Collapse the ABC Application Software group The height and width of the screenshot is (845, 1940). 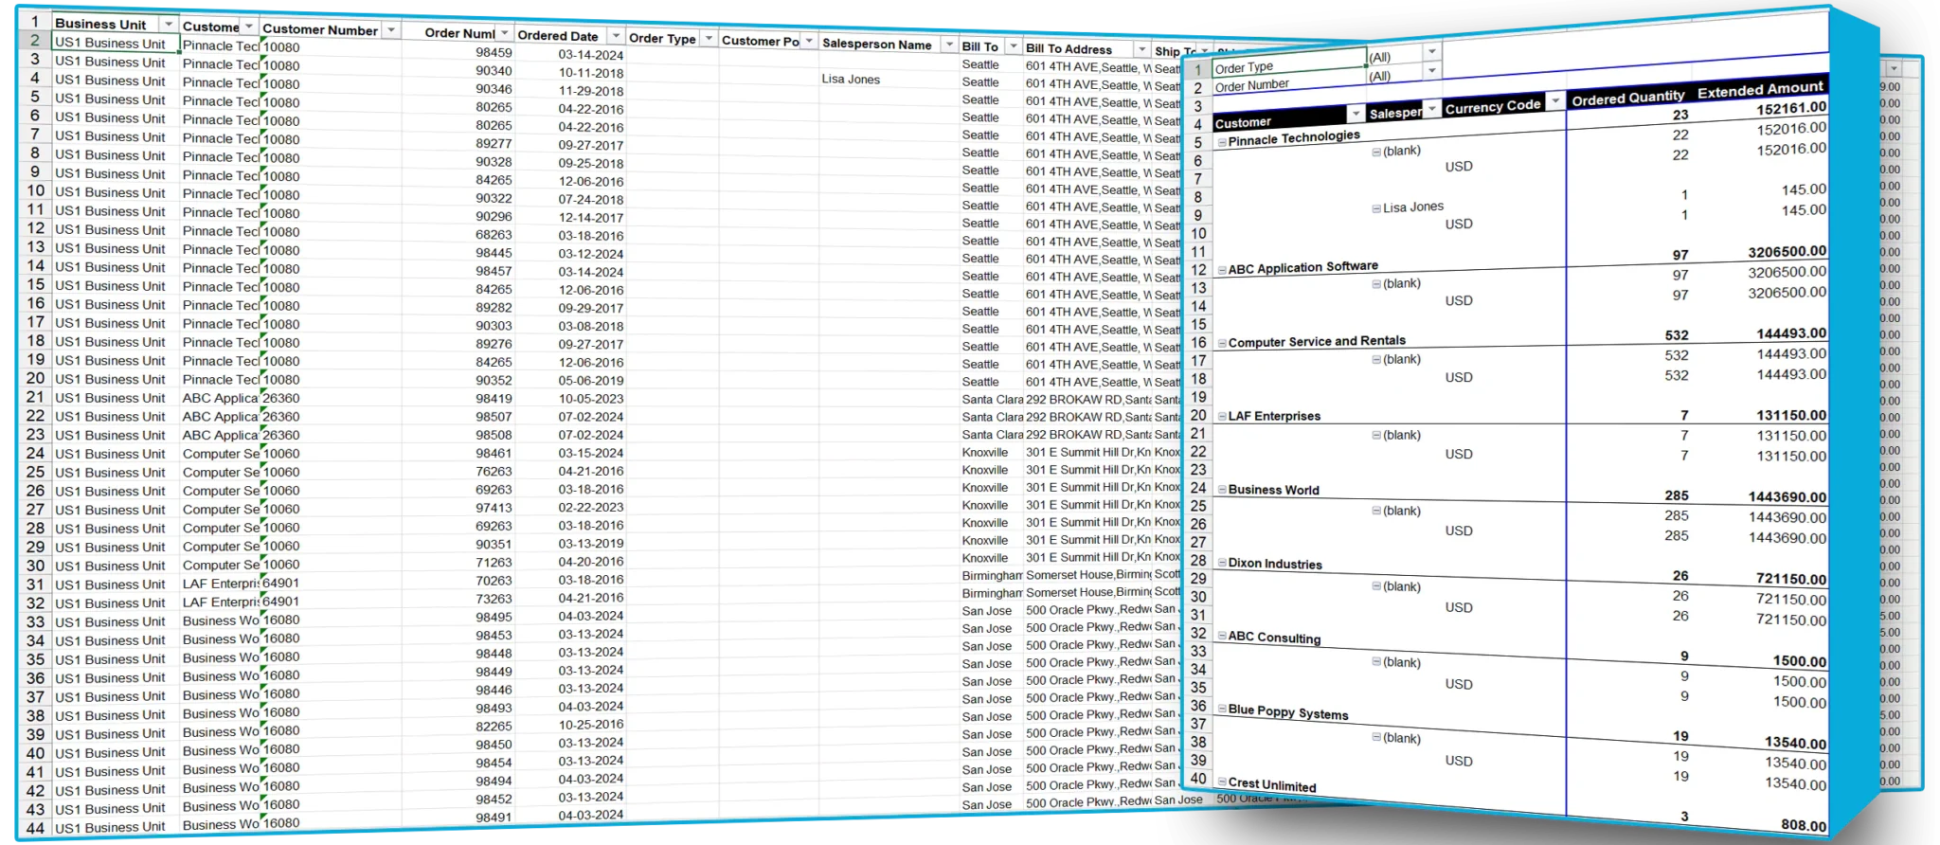(x=1222, y=270)
